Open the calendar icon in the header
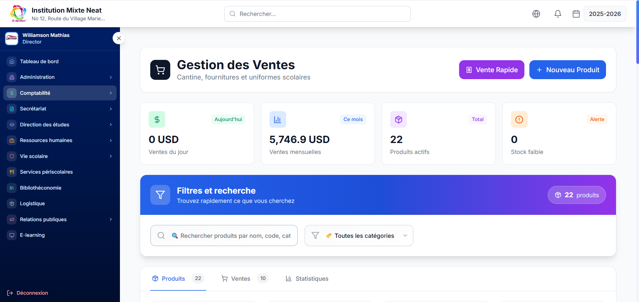The height and width of the screenshot is (302, 639). [x=576, y=14]
